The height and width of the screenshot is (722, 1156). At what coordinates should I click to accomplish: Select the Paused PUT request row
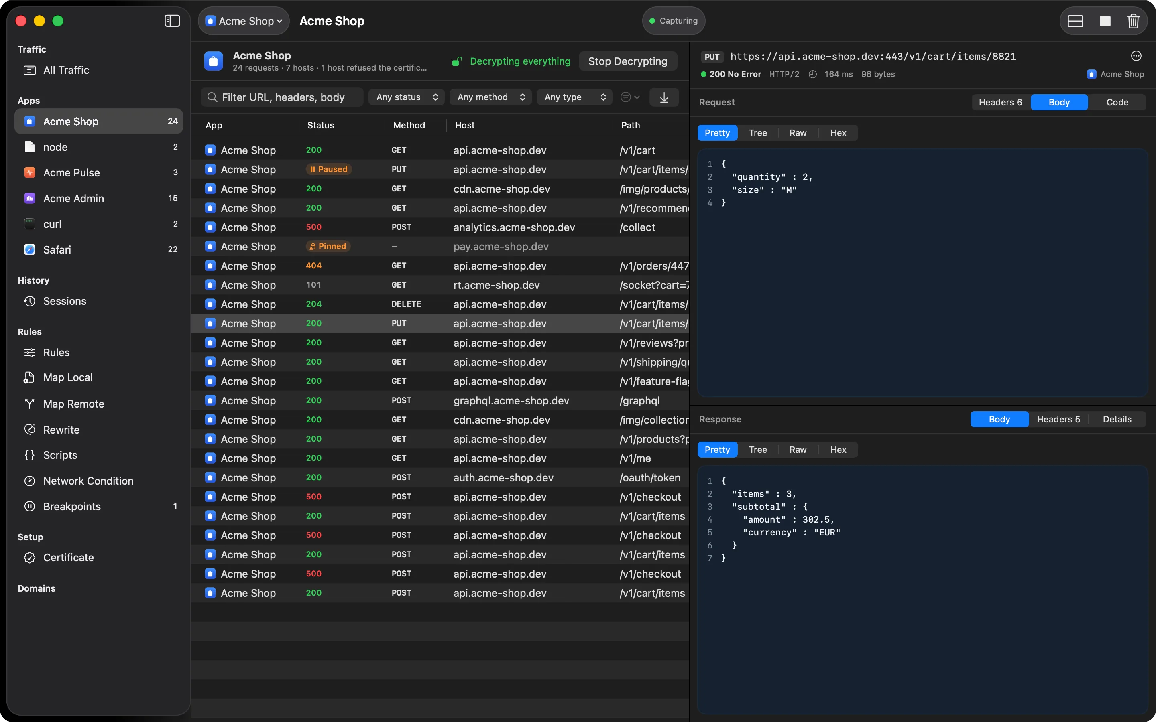[440, 170]
